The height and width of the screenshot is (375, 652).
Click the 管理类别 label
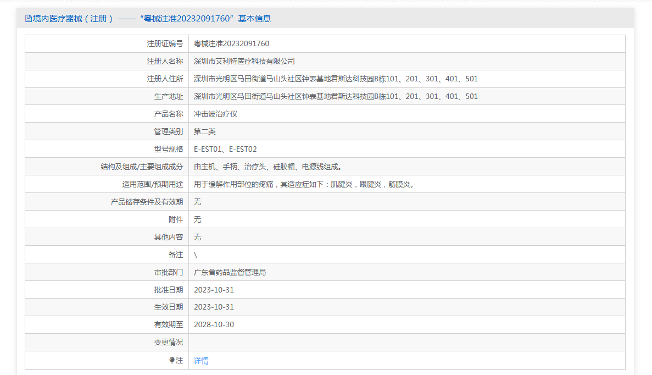tap(169, 131)
